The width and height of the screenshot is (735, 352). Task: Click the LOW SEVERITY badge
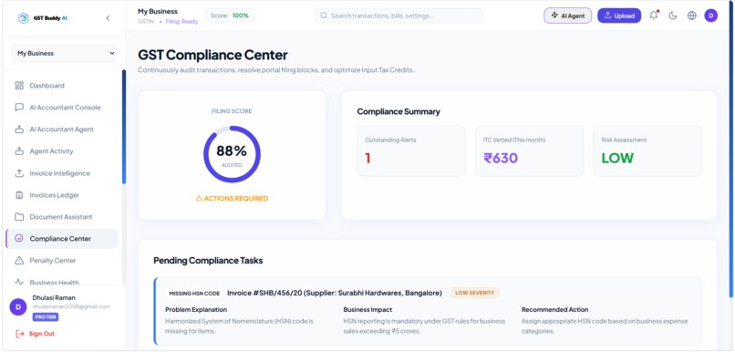(x=474, y=293)
